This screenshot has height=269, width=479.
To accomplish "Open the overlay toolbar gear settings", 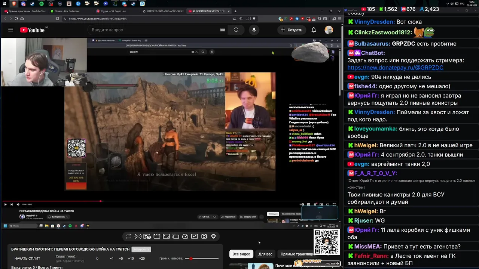I will click(213, 236).
